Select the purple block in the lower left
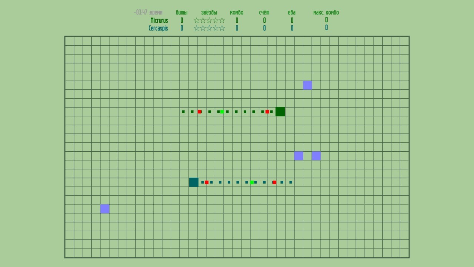 pyautogui.click(x=105, y=209)
